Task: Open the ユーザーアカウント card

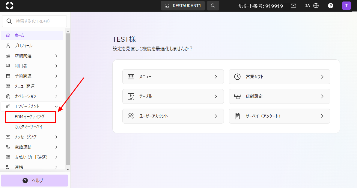Action: click(173, 116)
